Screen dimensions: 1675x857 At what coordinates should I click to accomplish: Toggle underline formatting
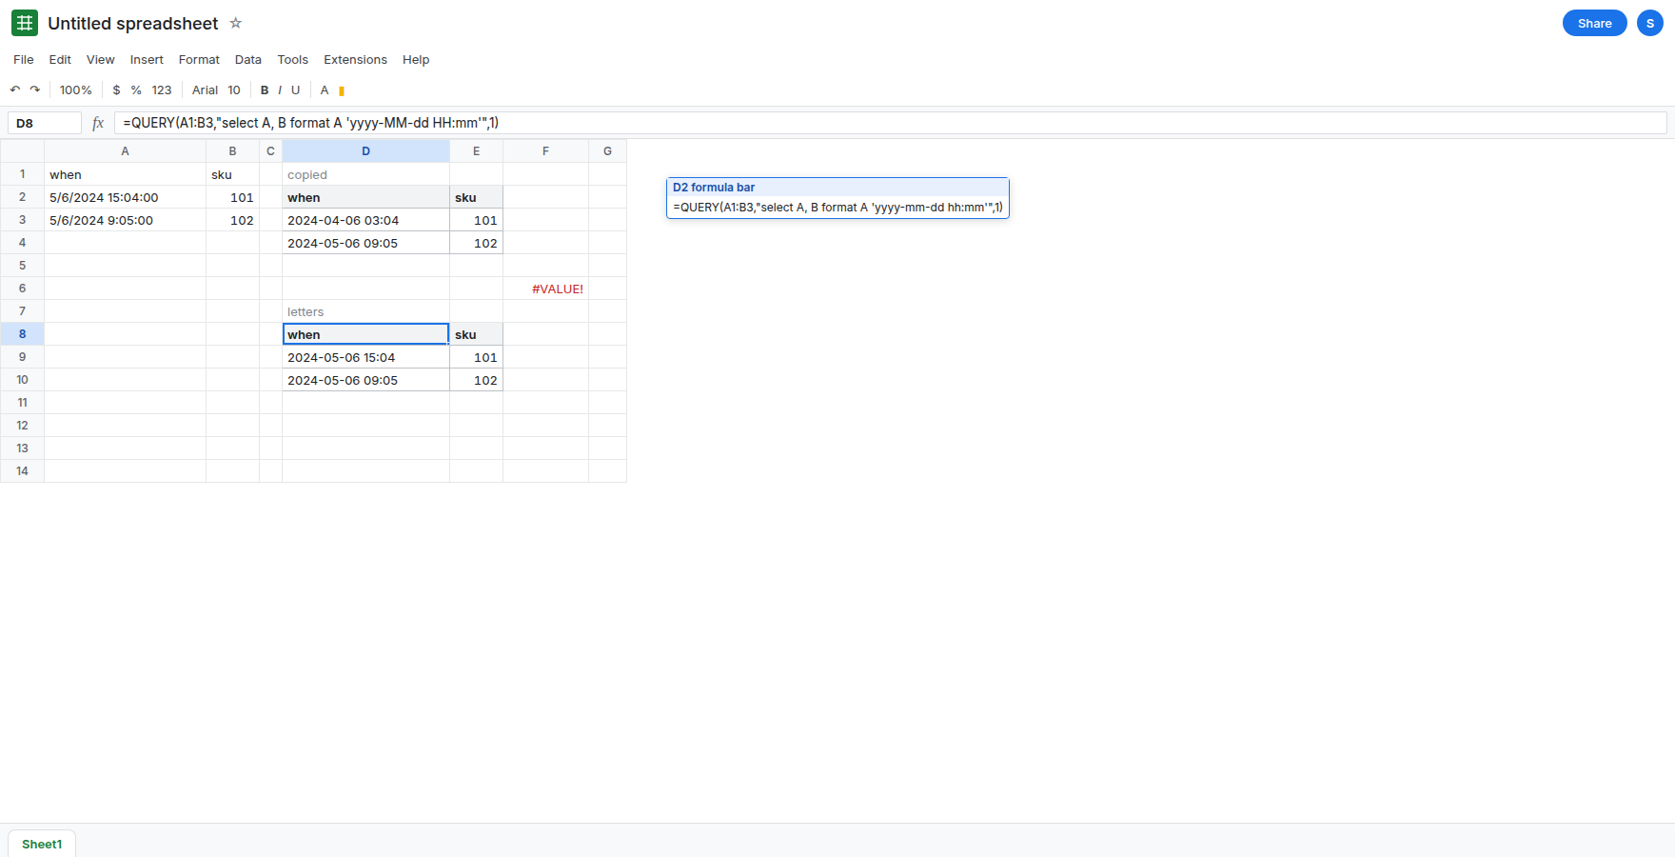tap(295, 90)
